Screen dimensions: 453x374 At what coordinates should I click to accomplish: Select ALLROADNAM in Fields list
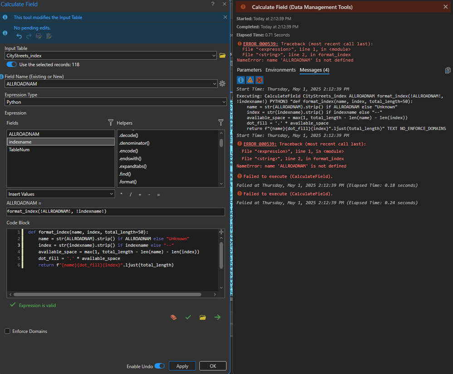click(x=61, y=134)
